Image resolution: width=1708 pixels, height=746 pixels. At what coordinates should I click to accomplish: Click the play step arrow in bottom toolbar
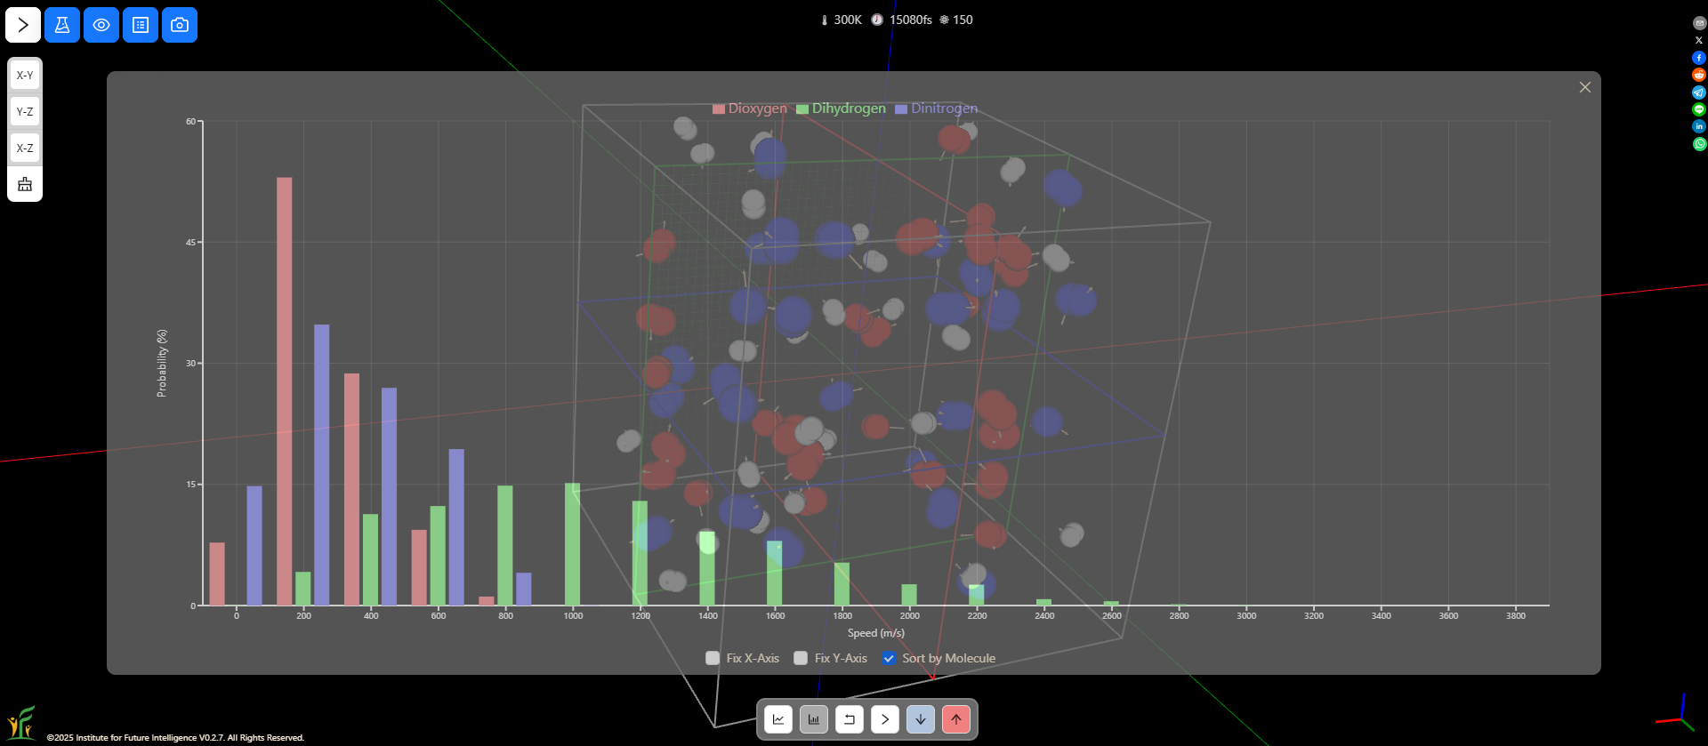point(885,719)
